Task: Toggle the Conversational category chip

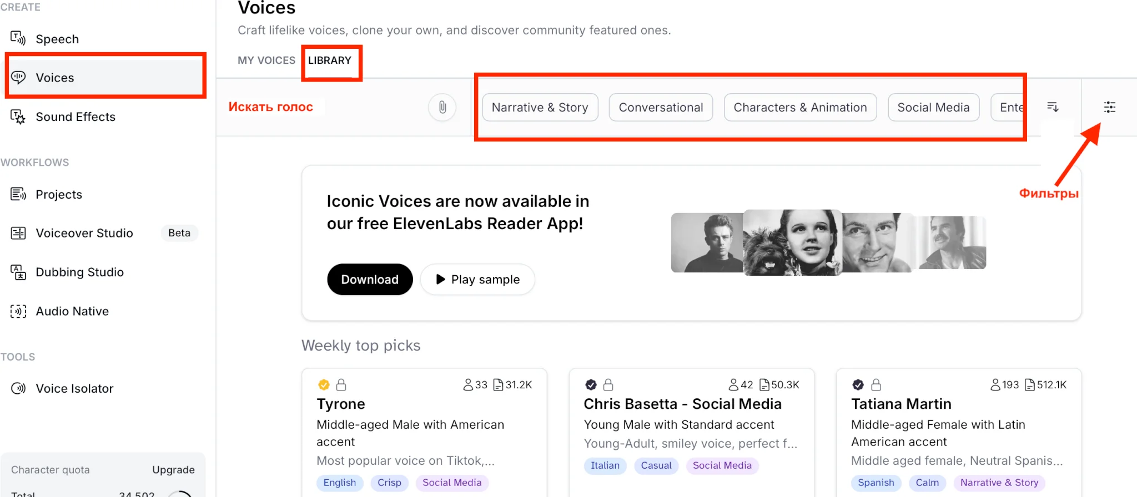Action: pyautogui.click(x=661, y=108)
